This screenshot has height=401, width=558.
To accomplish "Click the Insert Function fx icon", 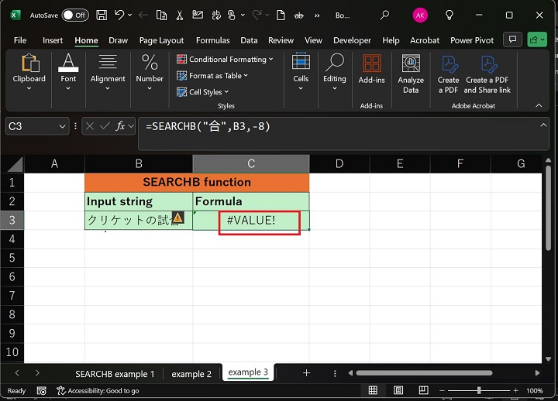I will (x=121, y=126).
